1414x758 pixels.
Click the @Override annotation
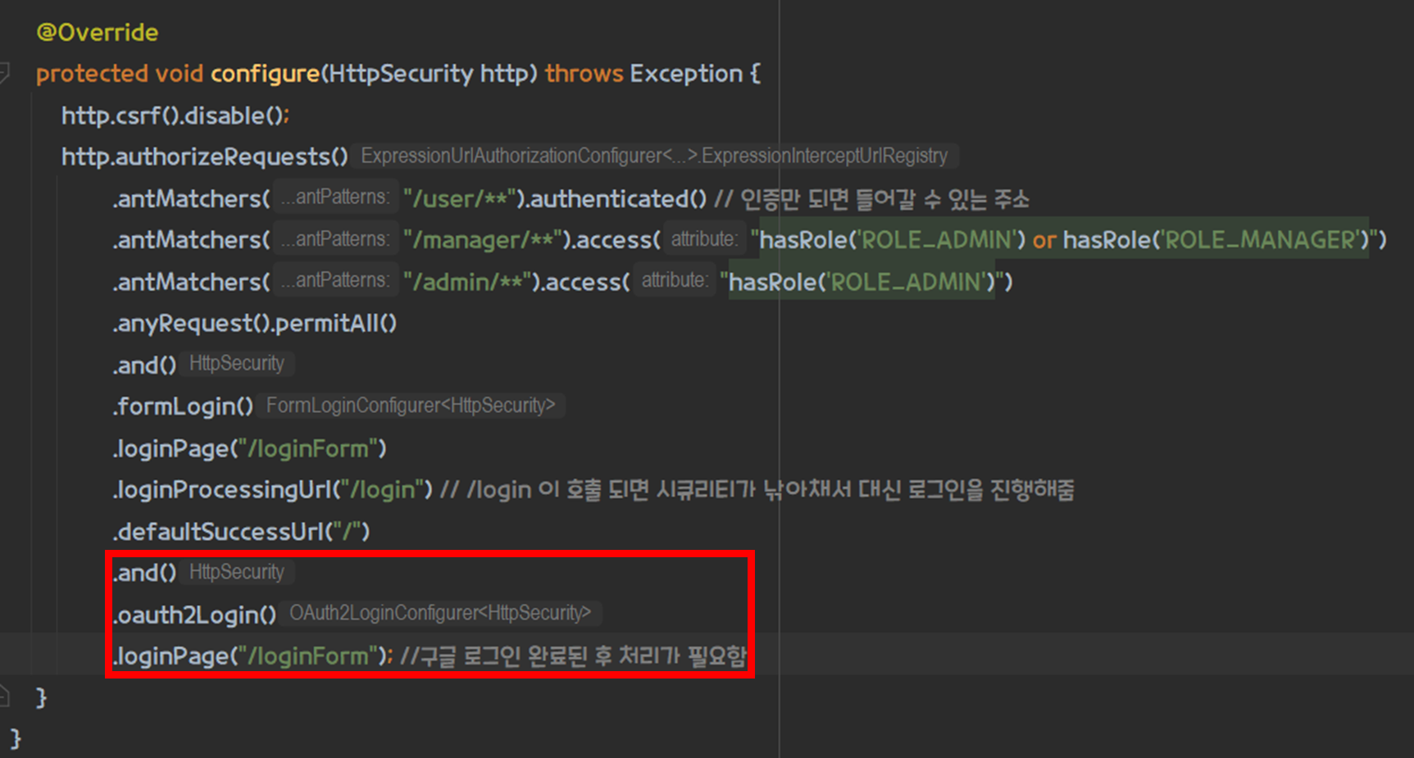97,32
